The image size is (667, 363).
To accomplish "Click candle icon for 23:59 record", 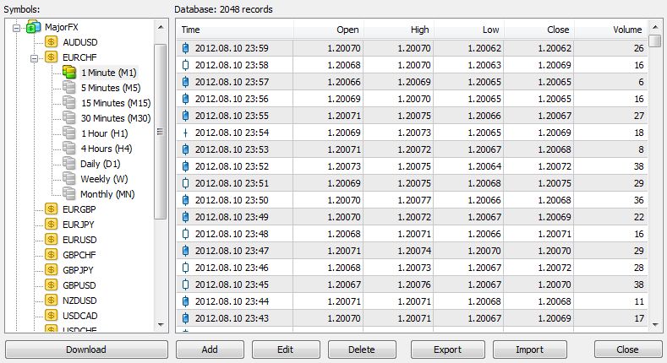I will [186, 48].
